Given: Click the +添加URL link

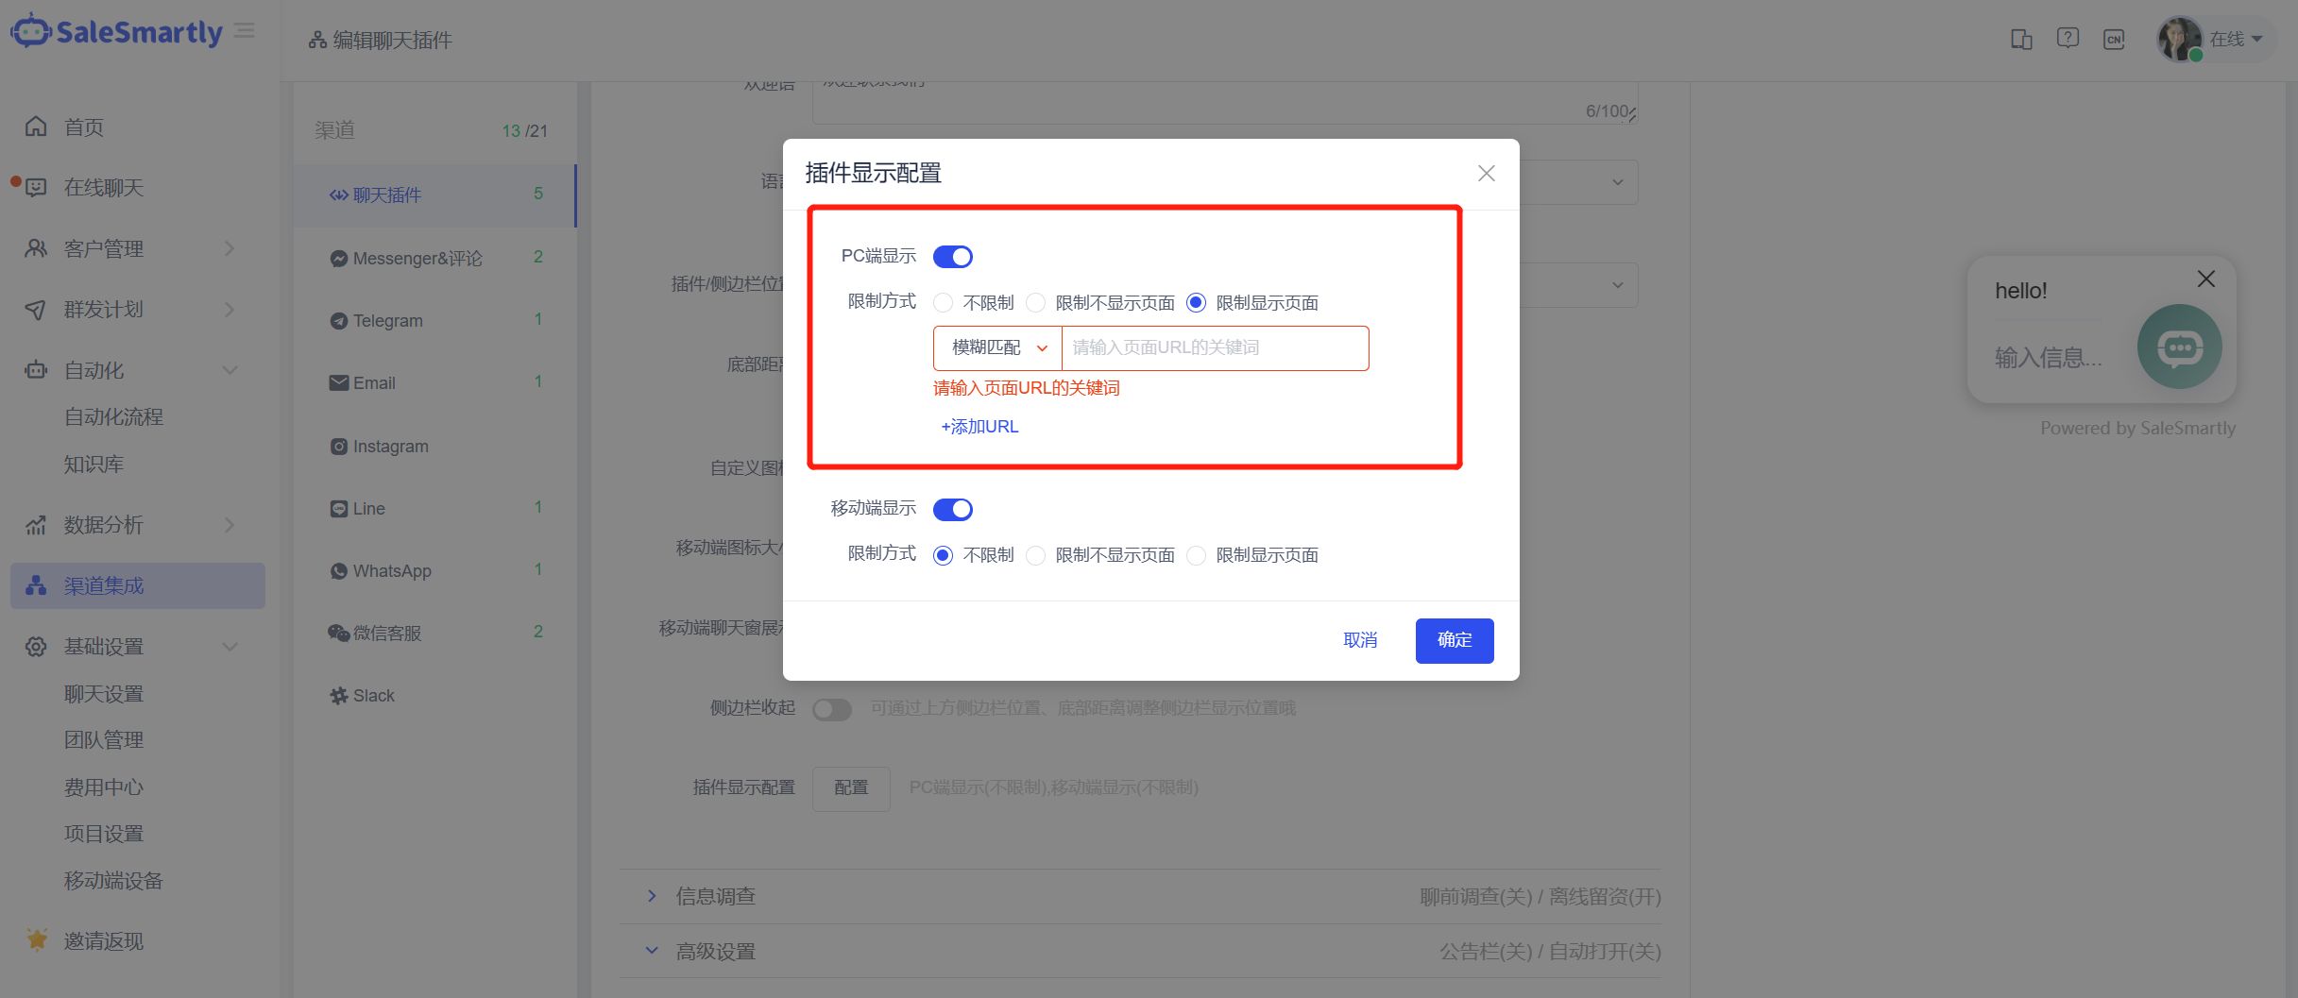Looking at the screenshot, I should click(x=979, y=426).
